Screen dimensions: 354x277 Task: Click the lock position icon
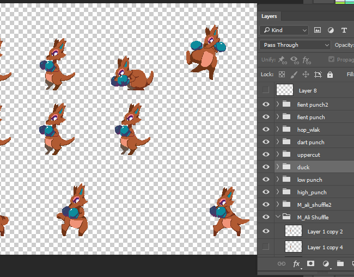306,75
